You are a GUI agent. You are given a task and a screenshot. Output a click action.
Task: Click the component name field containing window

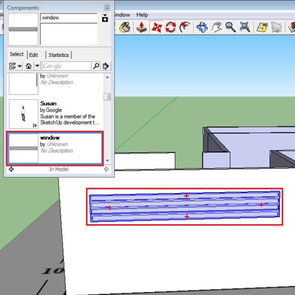[68, 18]
